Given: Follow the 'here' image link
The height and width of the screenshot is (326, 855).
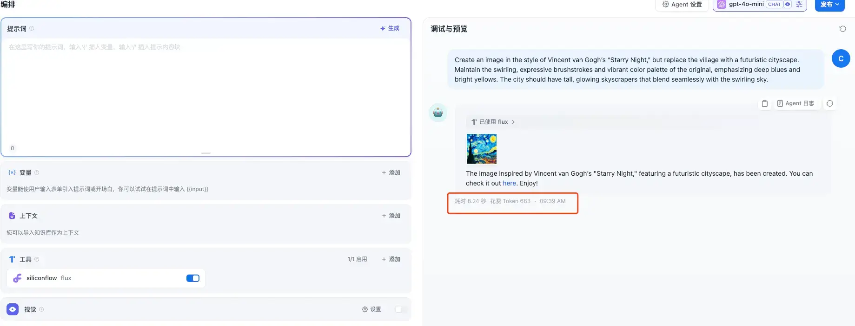Looking at the screenshot, I should click(509, 183).
